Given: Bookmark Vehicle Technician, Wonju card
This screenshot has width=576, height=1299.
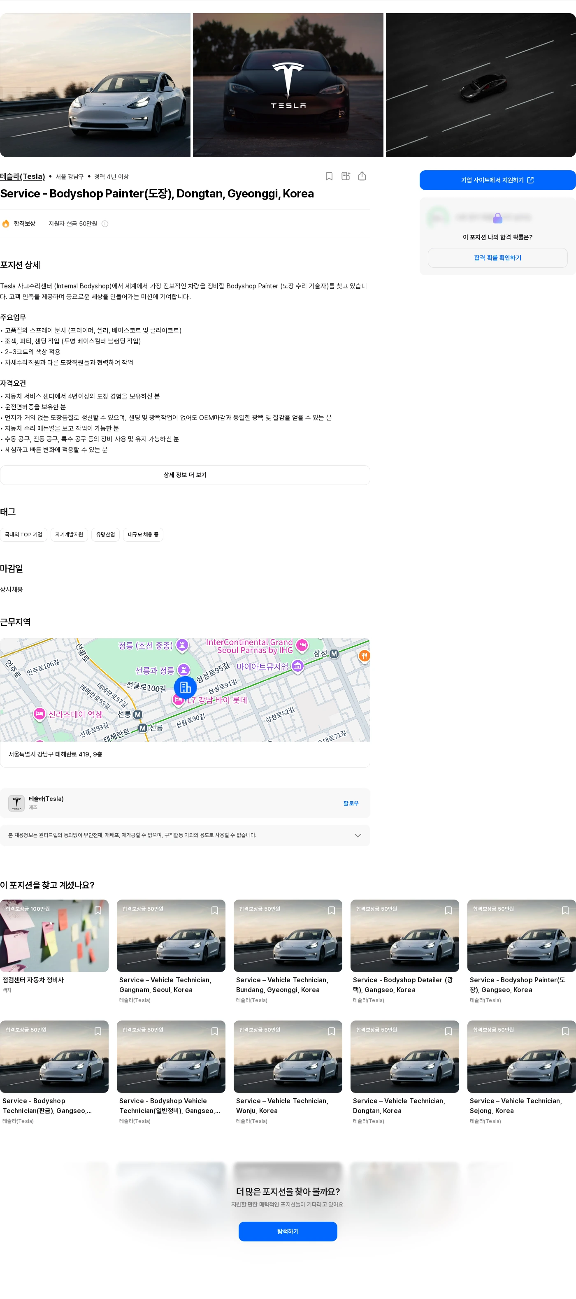Looking at the screenshot, I should tap(332, 1031).
